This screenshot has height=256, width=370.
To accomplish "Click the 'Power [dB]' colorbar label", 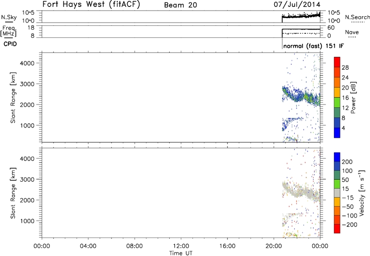I will point(353,98).
